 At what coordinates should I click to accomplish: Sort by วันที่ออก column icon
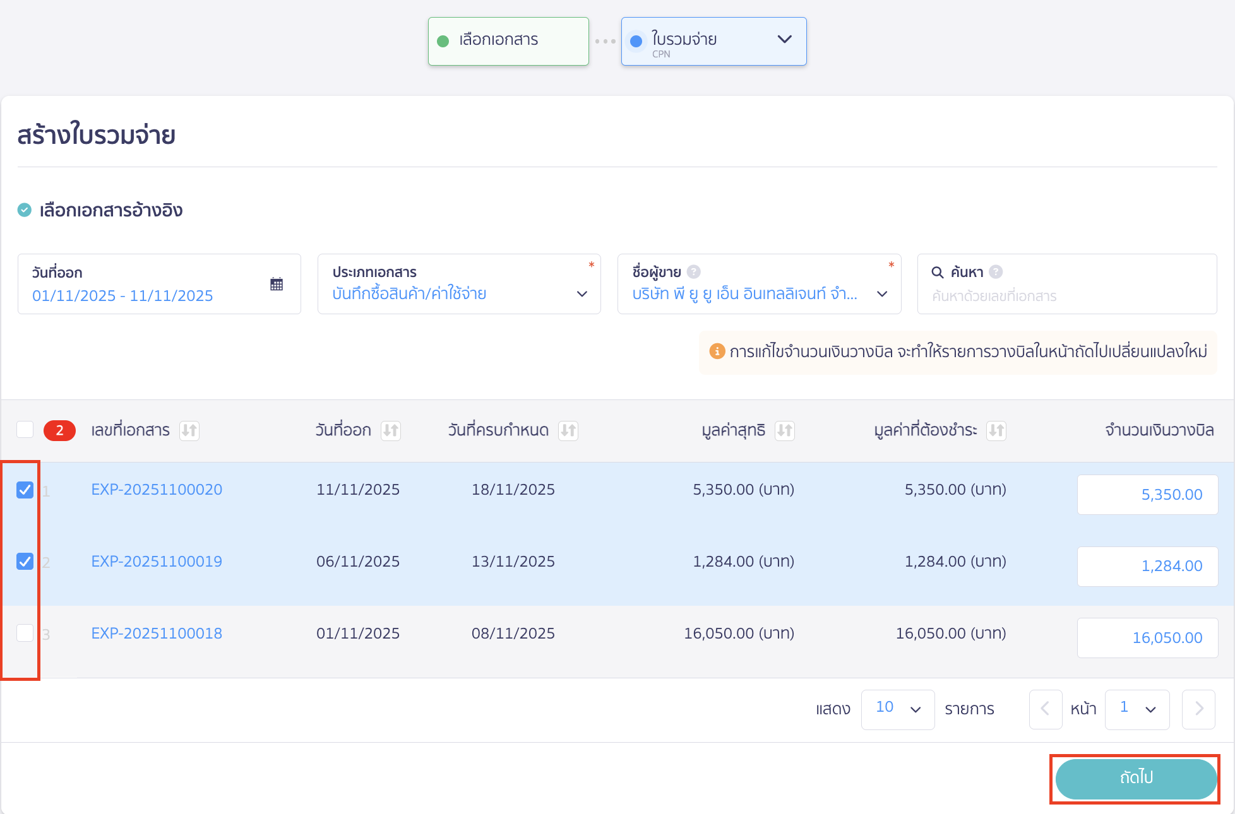[391, 430]
